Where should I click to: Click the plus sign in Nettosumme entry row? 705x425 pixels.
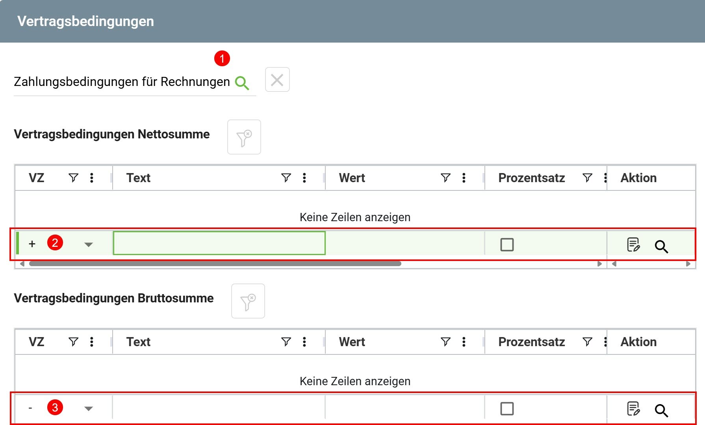coord(32,244)
